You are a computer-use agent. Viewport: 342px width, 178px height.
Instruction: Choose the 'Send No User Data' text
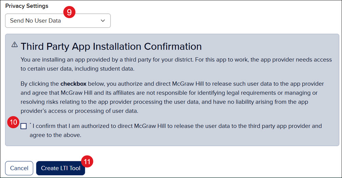click(35, 21)
